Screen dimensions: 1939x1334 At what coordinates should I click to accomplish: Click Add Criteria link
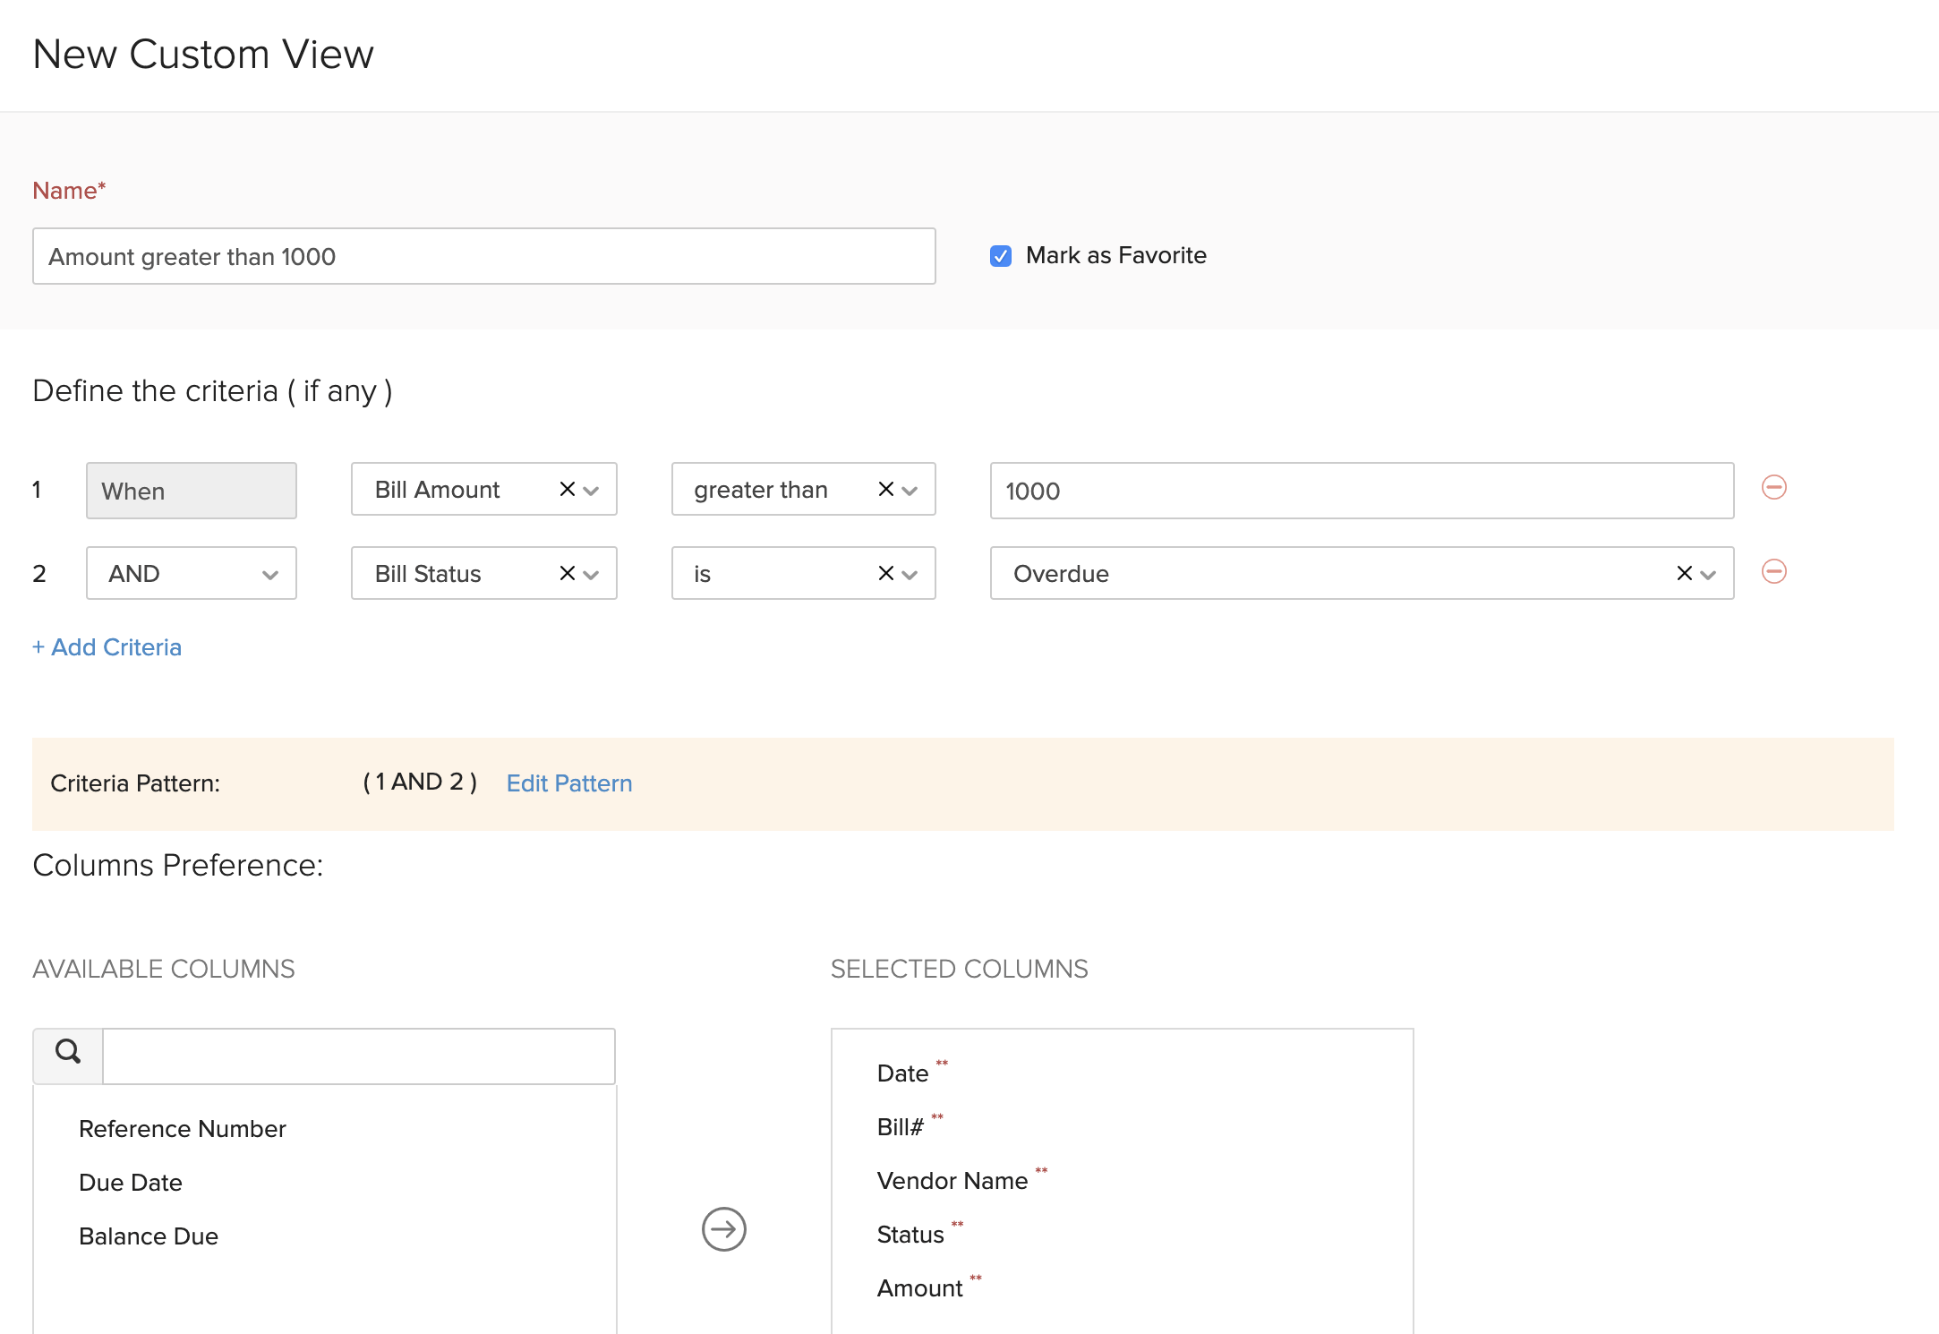[107, 646]
